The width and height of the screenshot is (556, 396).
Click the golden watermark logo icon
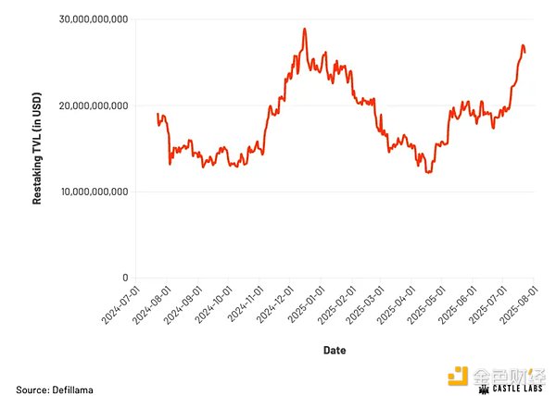click(x=460, y=377)
